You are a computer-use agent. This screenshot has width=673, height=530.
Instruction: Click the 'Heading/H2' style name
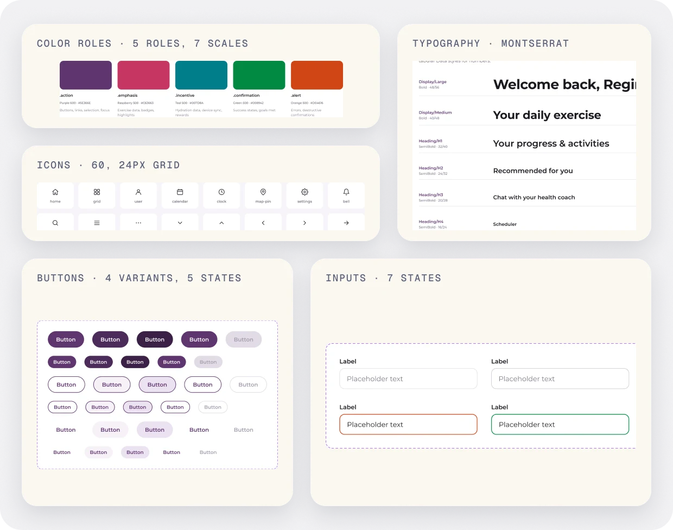431,168
